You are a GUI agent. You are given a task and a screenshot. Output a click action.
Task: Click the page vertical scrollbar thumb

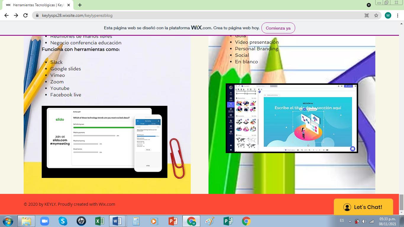click(x=401, y=202)
